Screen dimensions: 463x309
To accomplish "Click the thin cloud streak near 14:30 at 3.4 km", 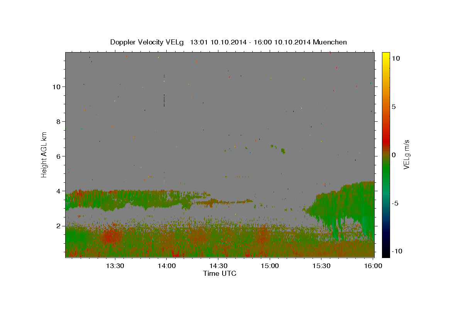I will (x=224, y=202).
